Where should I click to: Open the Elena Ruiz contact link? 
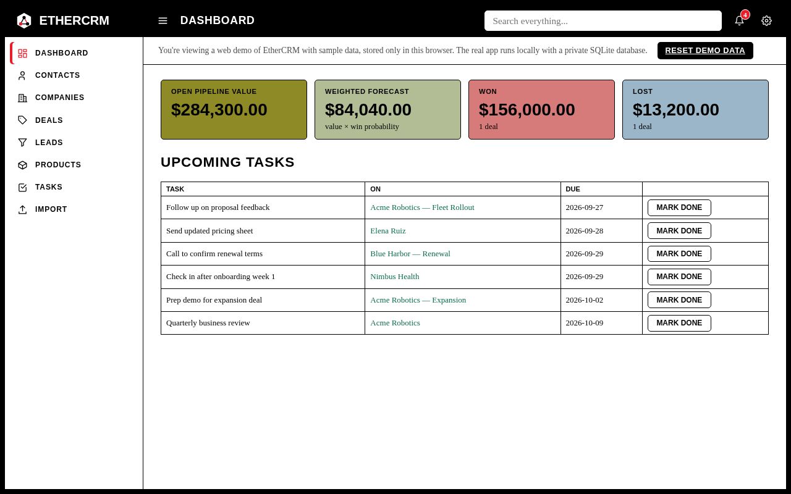[388, 231]
